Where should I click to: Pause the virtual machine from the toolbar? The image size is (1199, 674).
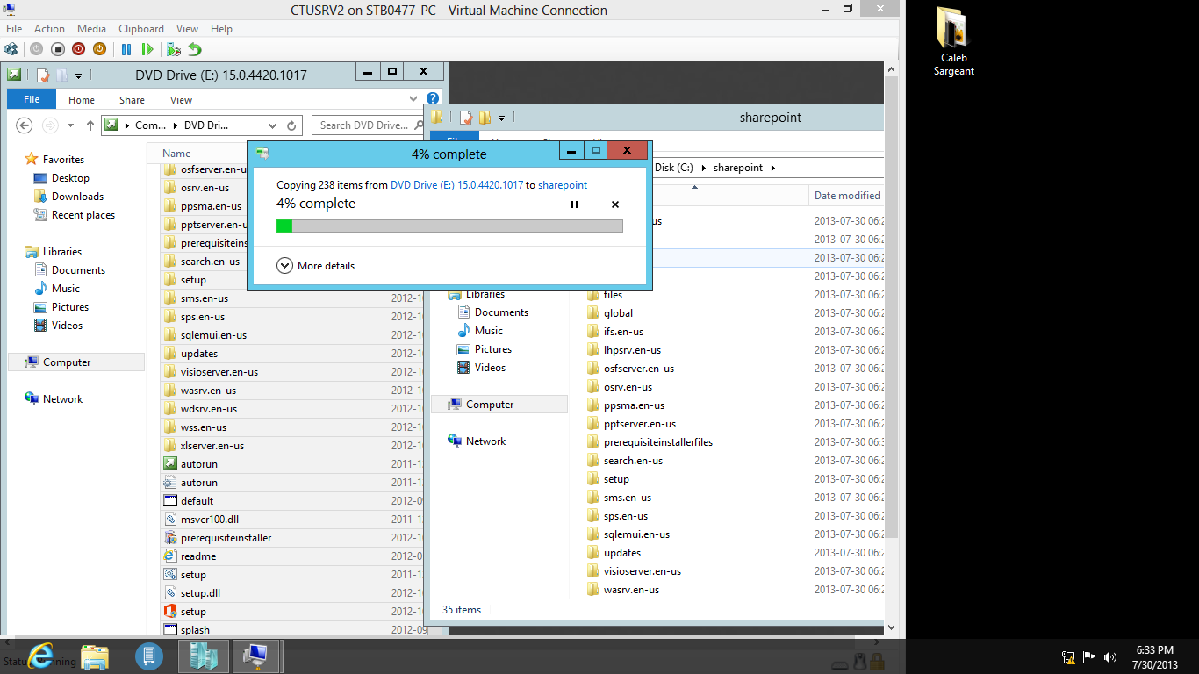click(126, 50)
